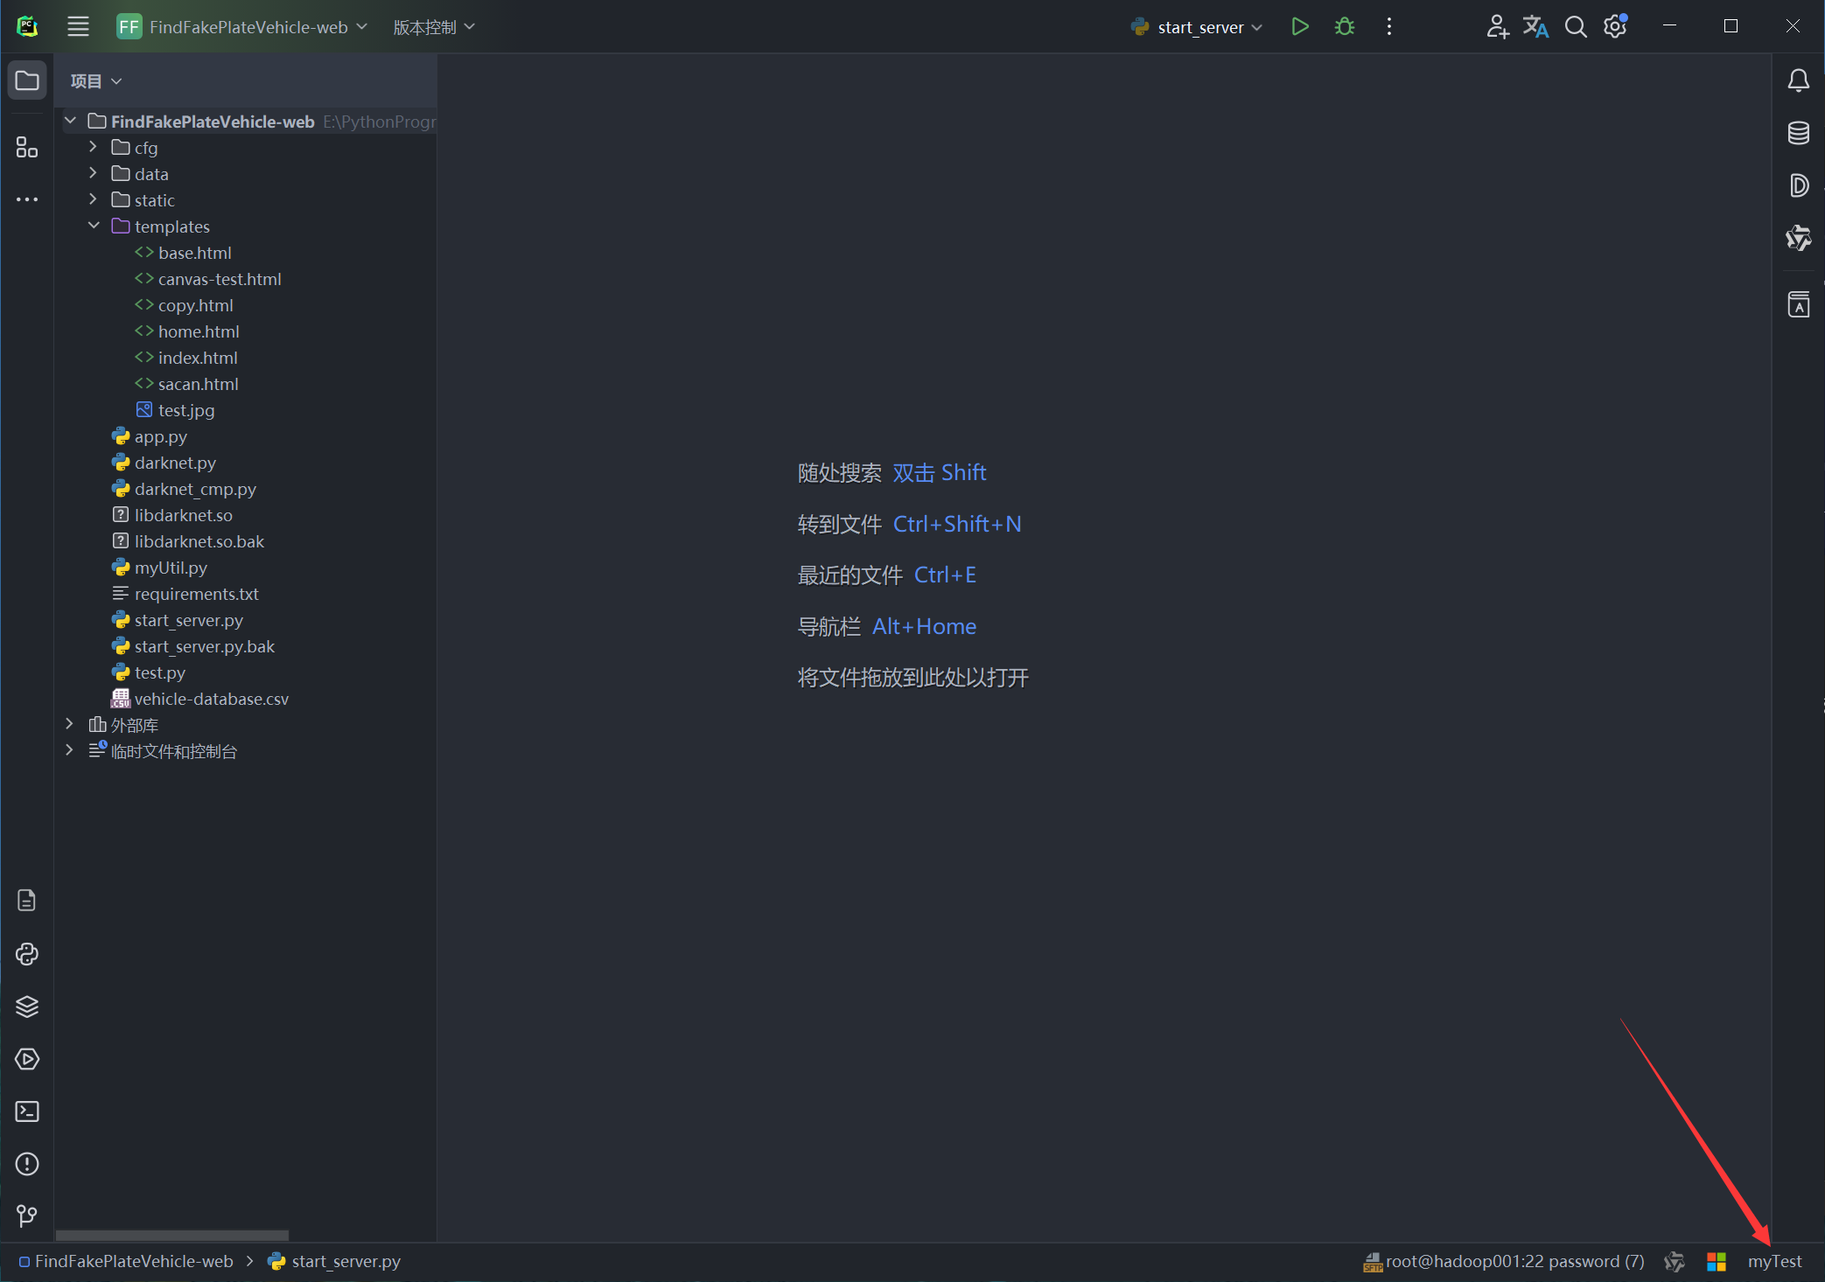Image resolution: width=1825 pixels, height=1282 pixels.
Task: Open Python Packages layers icon
Action: pyautogui.click(x=27, y=1007)
